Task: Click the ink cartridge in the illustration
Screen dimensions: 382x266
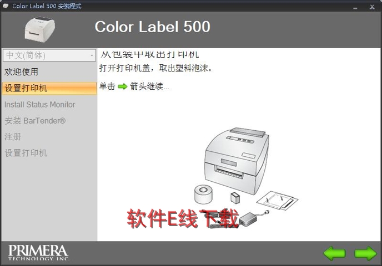Action: tap(235, 197)
